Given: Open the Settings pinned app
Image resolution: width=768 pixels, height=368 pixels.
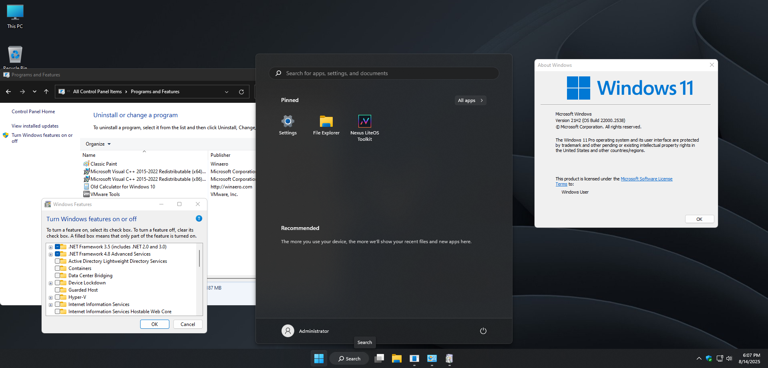Looking at the screenshot, I should 288,126.
